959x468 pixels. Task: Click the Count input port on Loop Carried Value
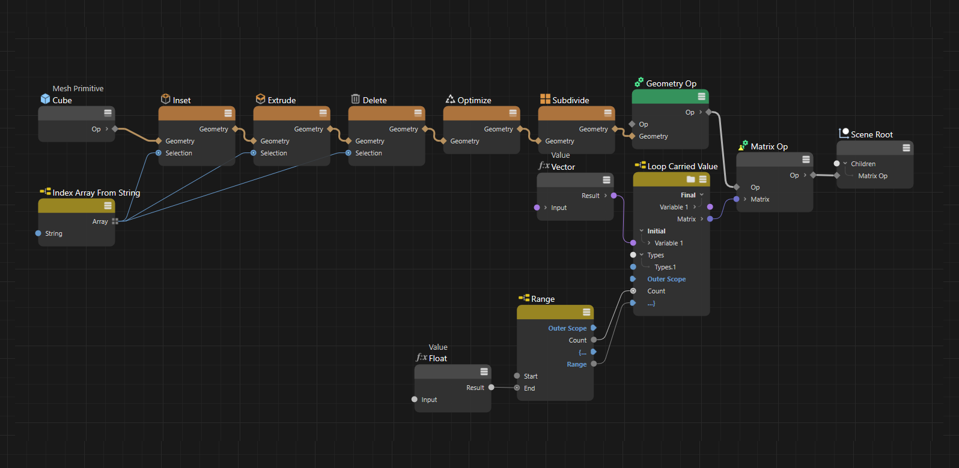tap(633, 291)
